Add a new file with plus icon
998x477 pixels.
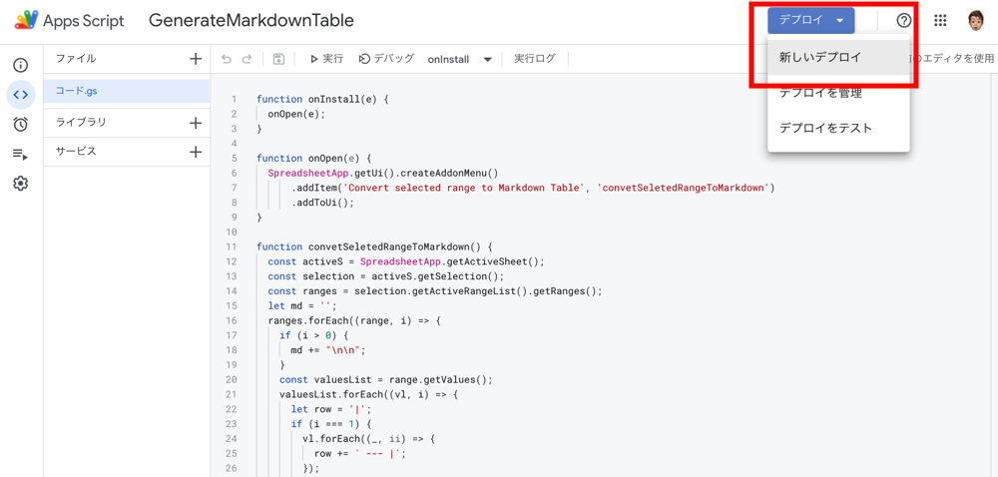196,59
